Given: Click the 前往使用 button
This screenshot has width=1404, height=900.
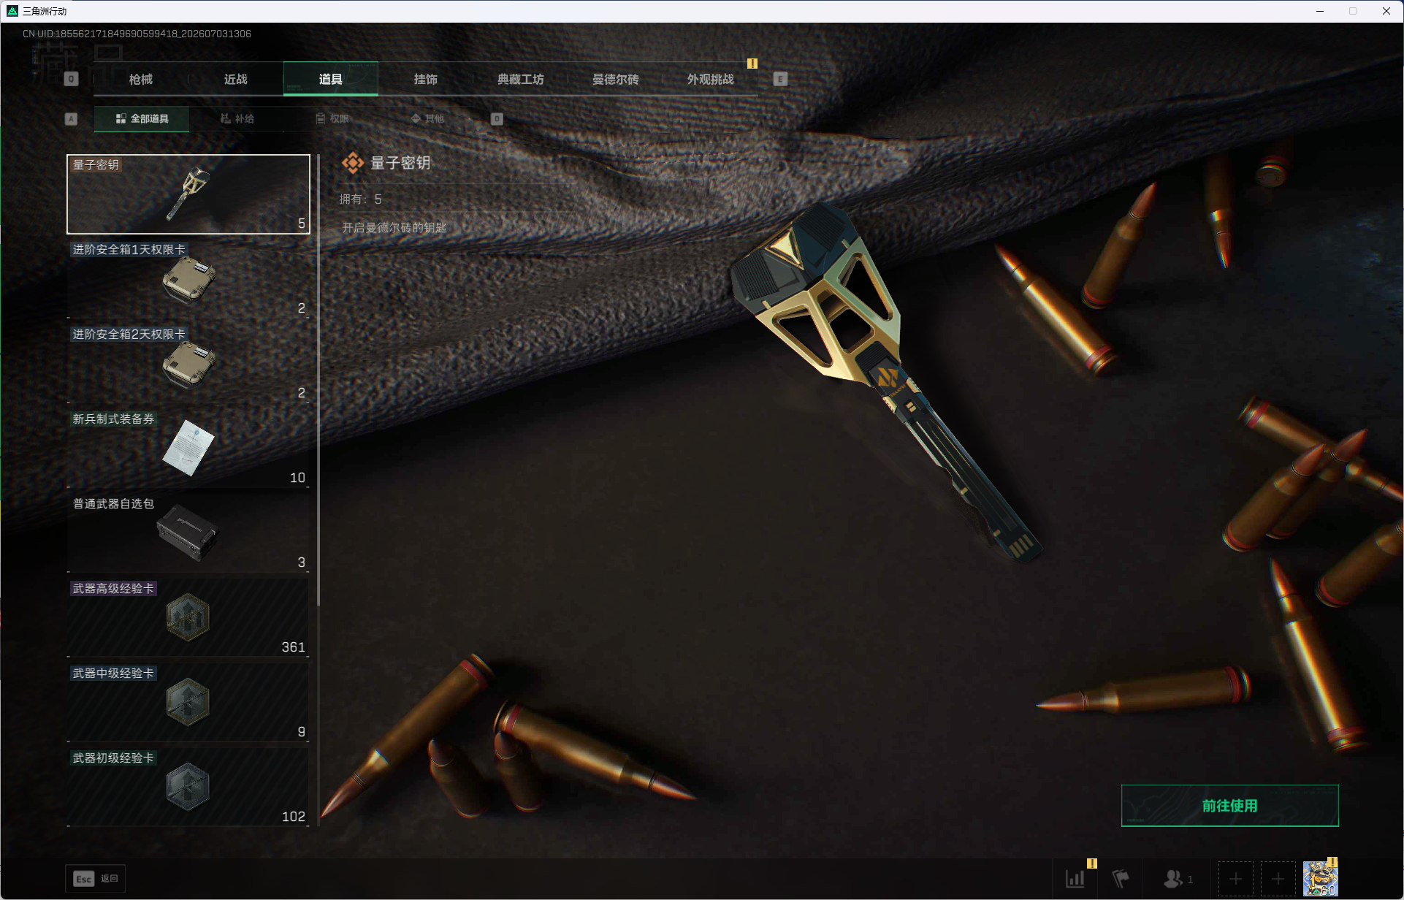Looking at the screenshot, I should (1230, 806).
